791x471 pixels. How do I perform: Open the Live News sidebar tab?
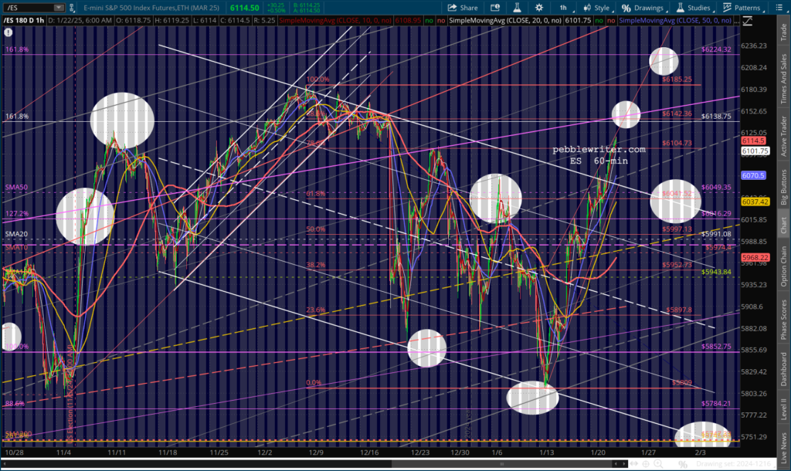click(x=784, y=448)
